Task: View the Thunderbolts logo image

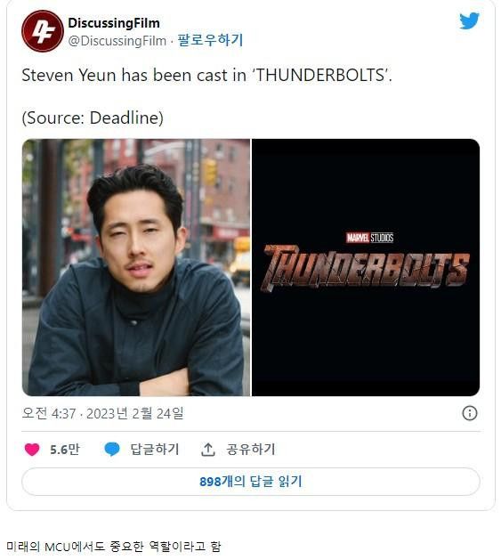Action: [366, 267]
